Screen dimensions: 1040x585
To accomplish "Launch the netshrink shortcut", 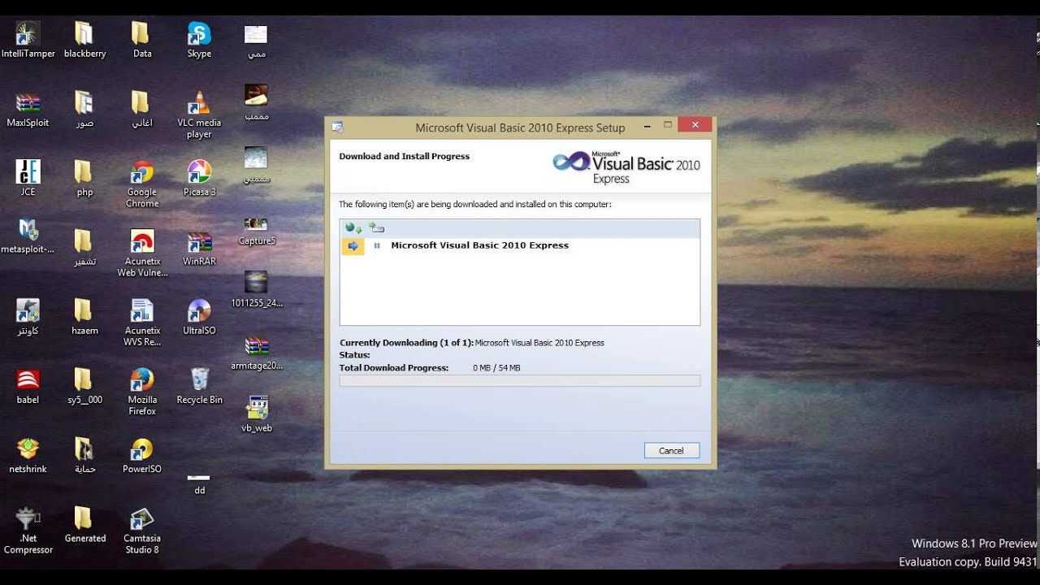I will click(28, 448).
